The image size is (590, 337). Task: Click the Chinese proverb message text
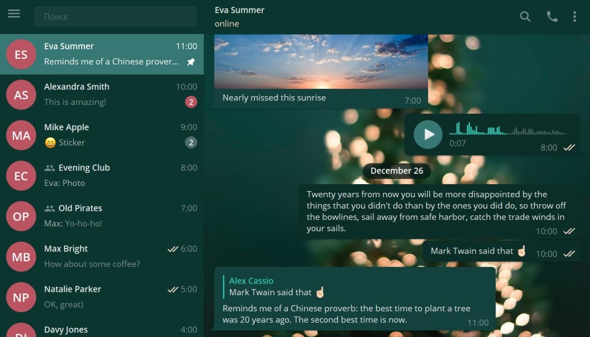pyautogui.click(x=346, y=314)
